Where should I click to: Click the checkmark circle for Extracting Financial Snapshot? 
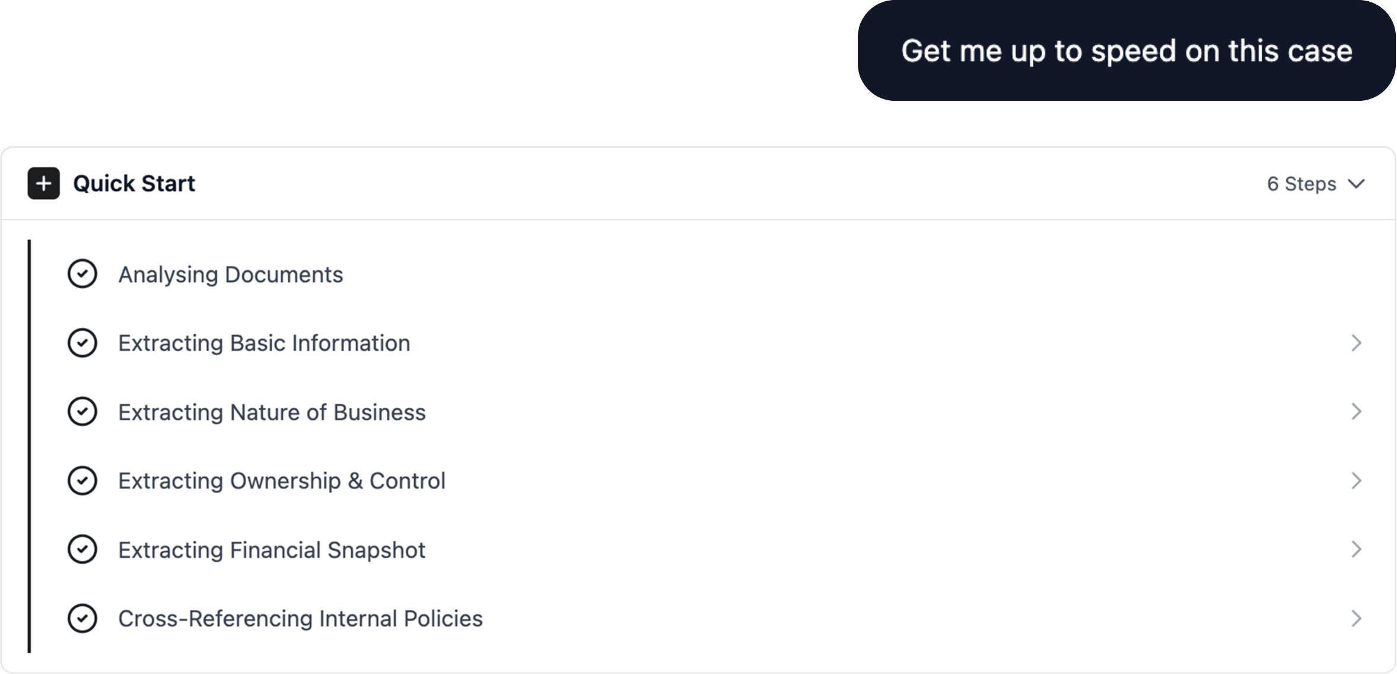[82, 550]
